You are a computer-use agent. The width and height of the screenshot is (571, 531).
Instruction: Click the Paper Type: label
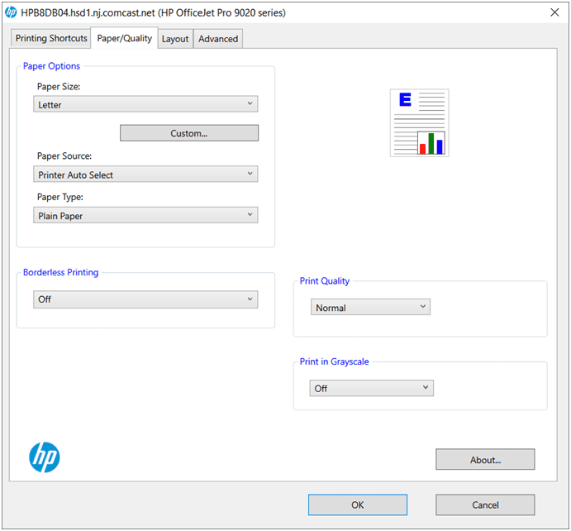[60, 197]
